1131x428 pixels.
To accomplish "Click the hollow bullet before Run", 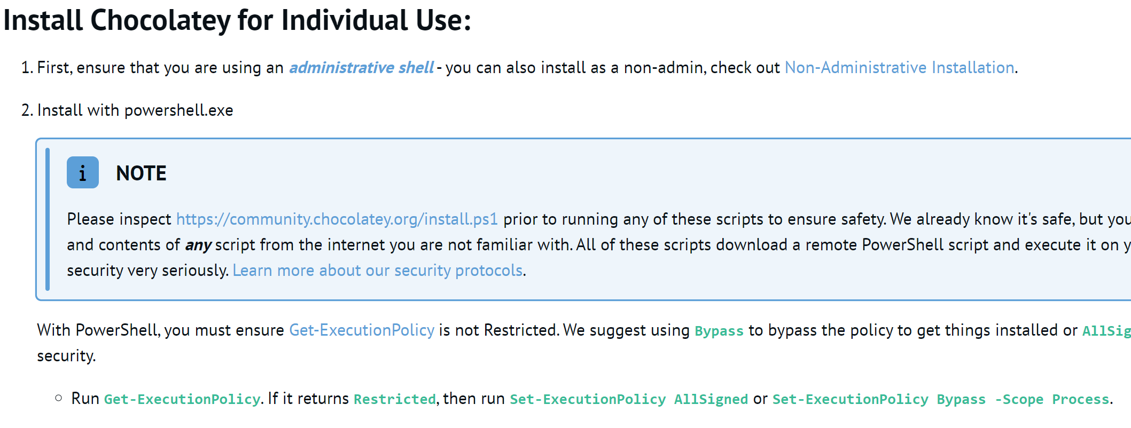I will 59,398.
